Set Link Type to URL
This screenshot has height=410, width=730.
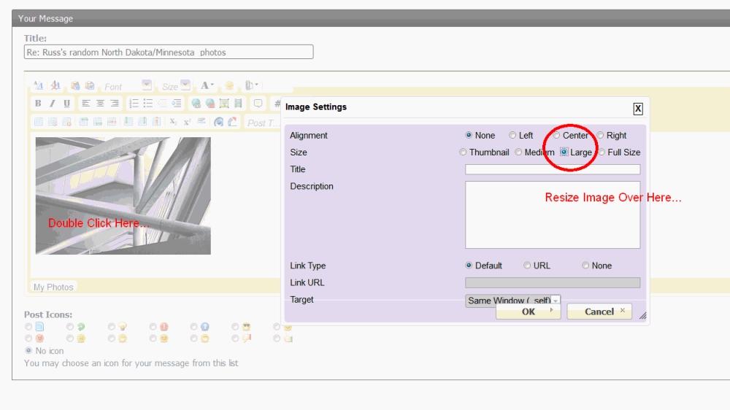coord(527,266)
